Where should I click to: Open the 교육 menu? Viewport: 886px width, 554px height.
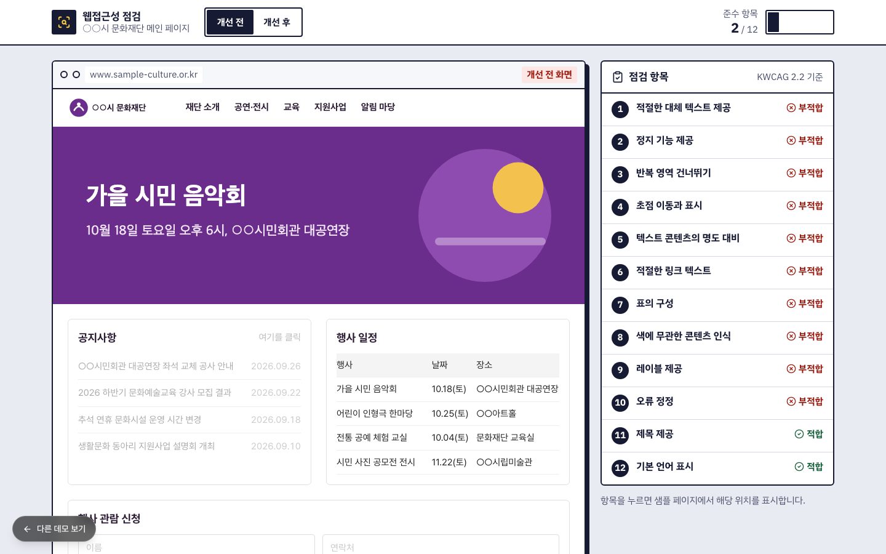(292, 107)
